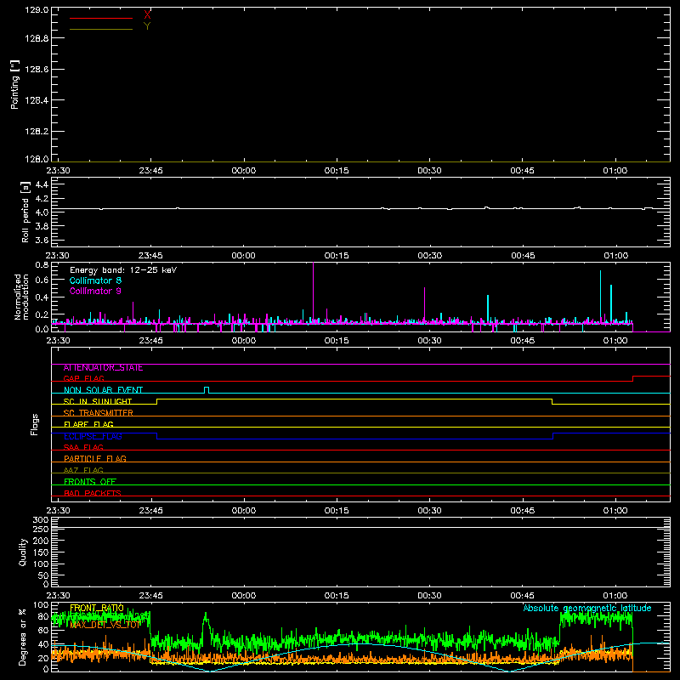Image resolution: width=680 pixels, height=680 pixels.
Task: Click the SAA_FLAG label
Action: pos(83,447)
